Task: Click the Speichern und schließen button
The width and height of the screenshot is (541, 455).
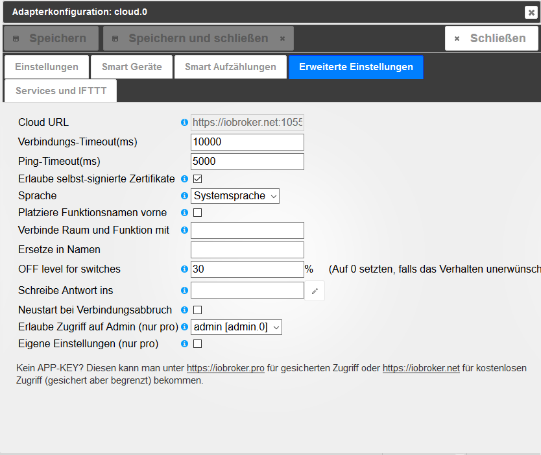Action: [x=198, y=38]
